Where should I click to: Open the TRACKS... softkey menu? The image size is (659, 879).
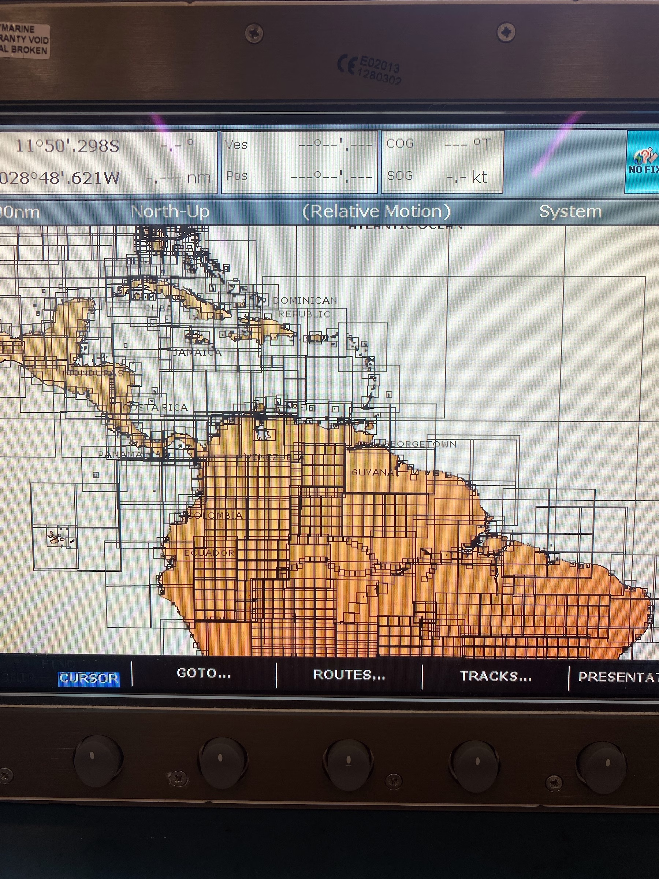495,676
